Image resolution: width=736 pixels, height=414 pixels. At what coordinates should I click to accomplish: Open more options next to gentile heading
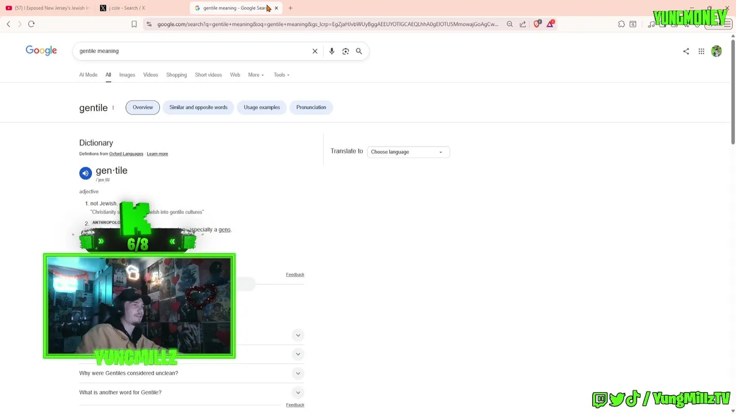[113, 108]
